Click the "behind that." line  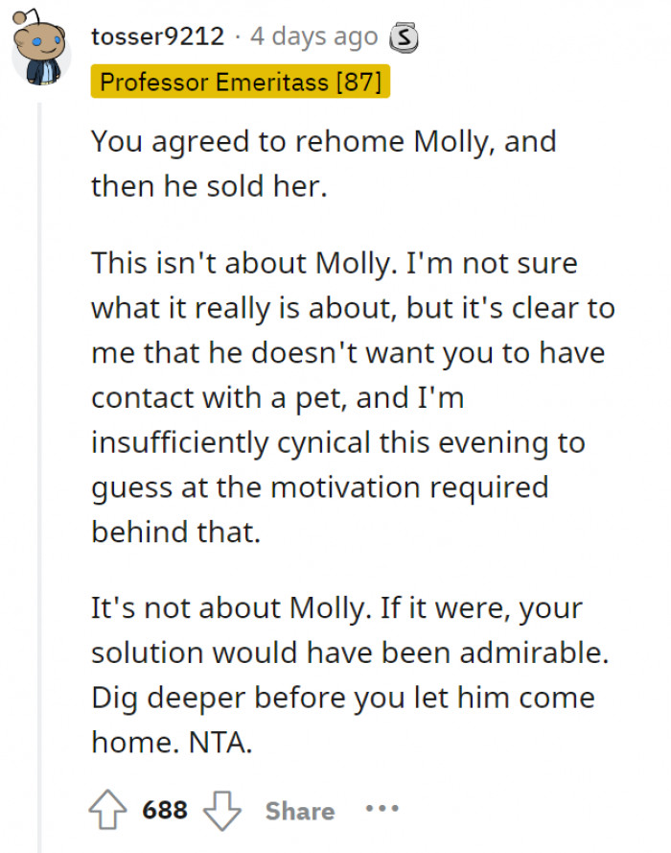tap(175, 531)
